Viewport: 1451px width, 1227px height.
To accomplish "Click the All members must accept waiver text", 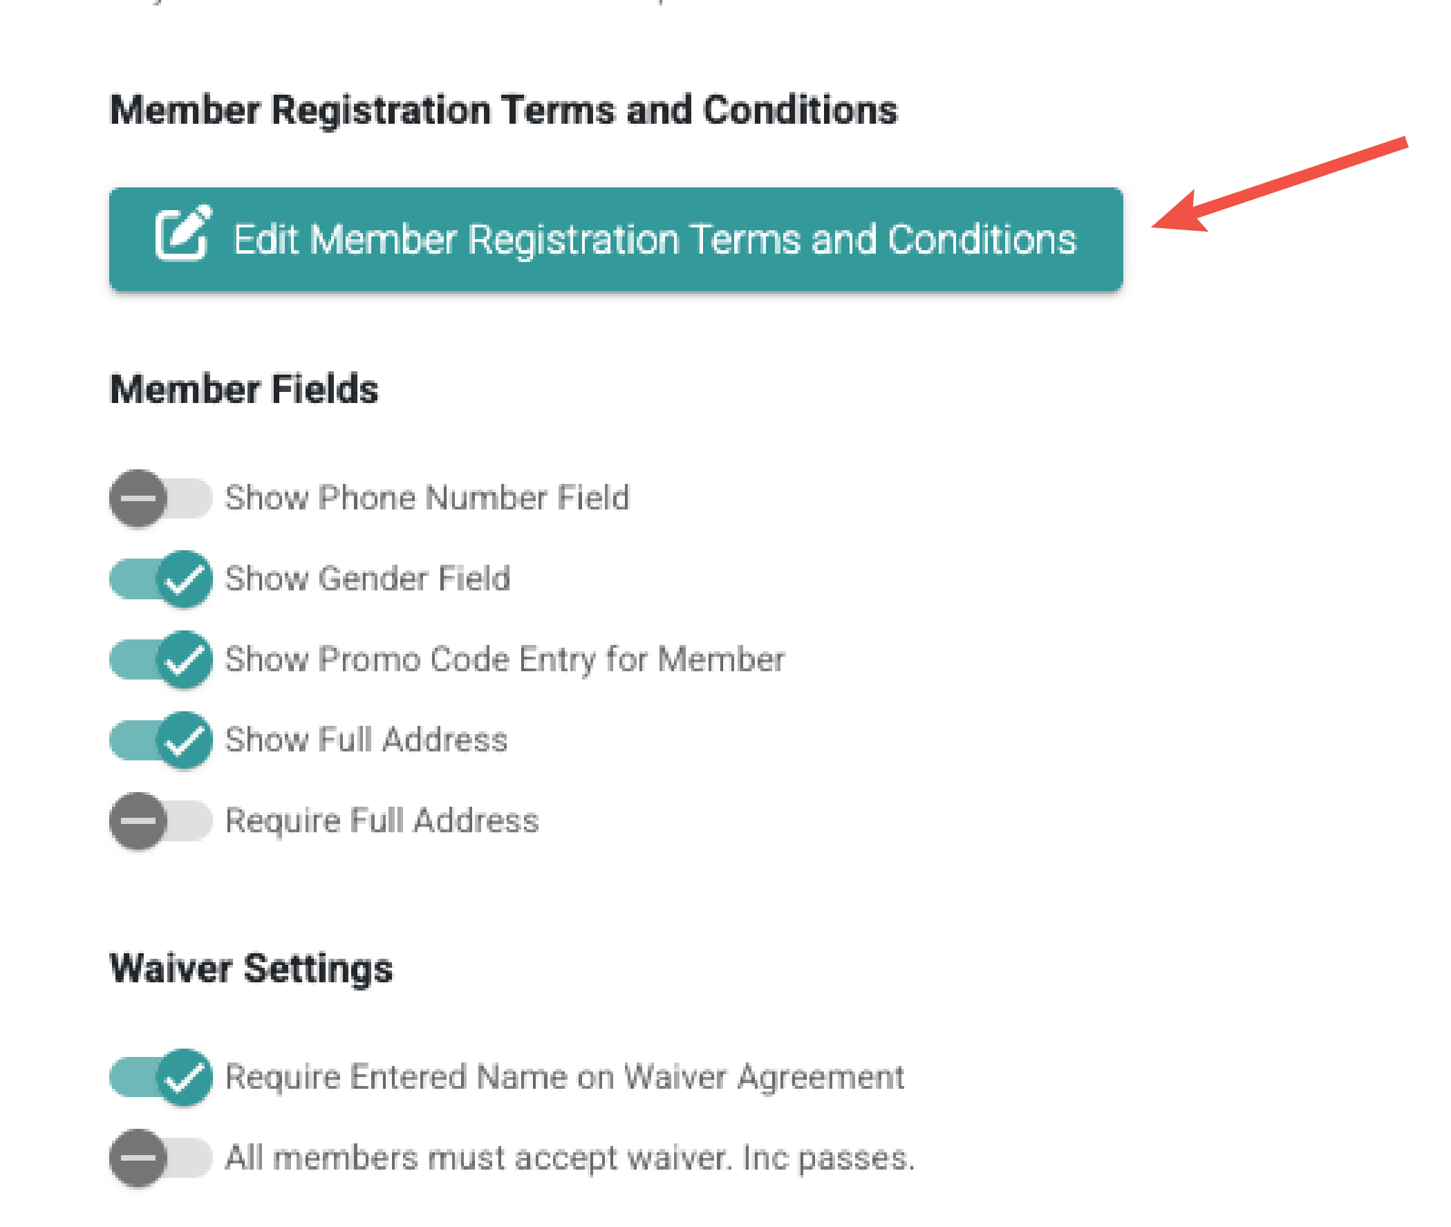I will [x=570, y=1158].
